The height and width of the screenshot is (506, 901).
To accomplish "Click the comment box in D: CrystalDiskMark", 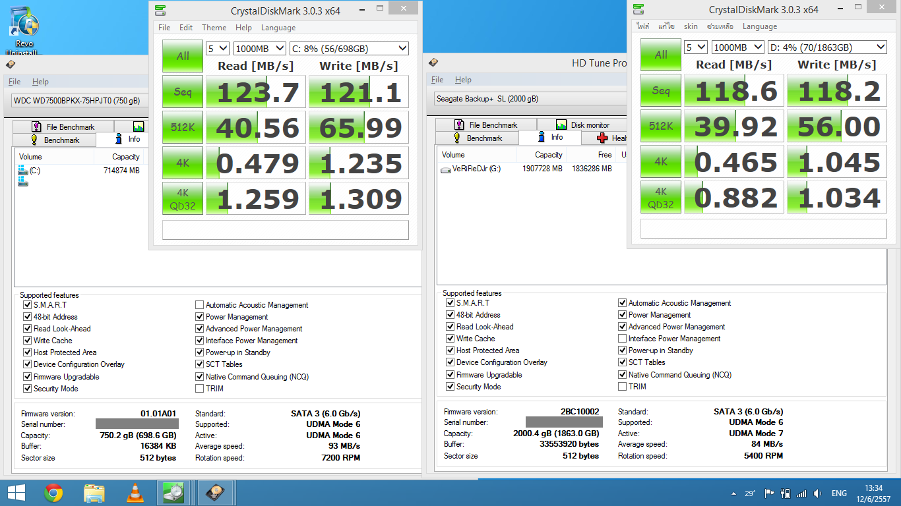I will (764, 229).
